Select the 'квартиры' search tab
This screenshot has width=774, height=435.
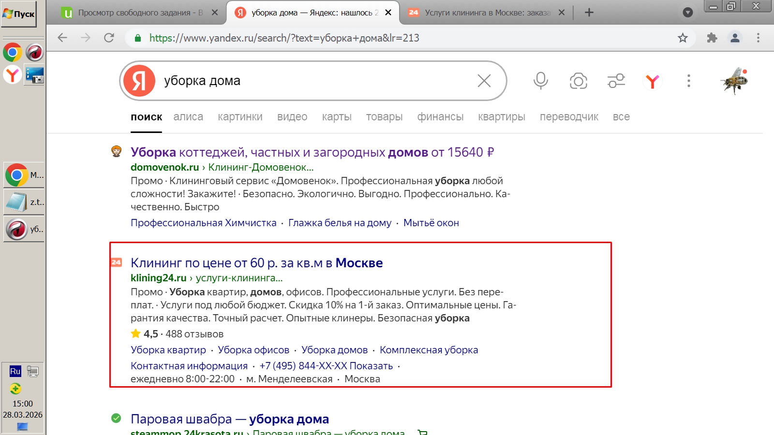point(502,117)
